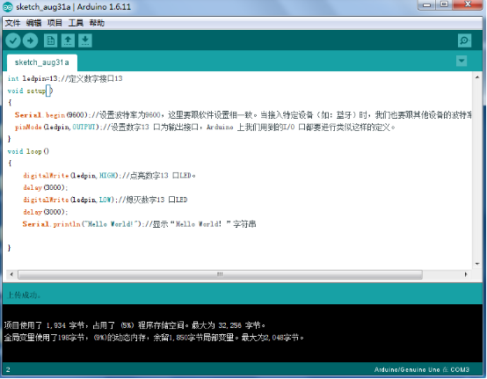The height and width of the screenshot is (379, 487).
Task: Open the 编辑 menu
Action: pos(33,23)
